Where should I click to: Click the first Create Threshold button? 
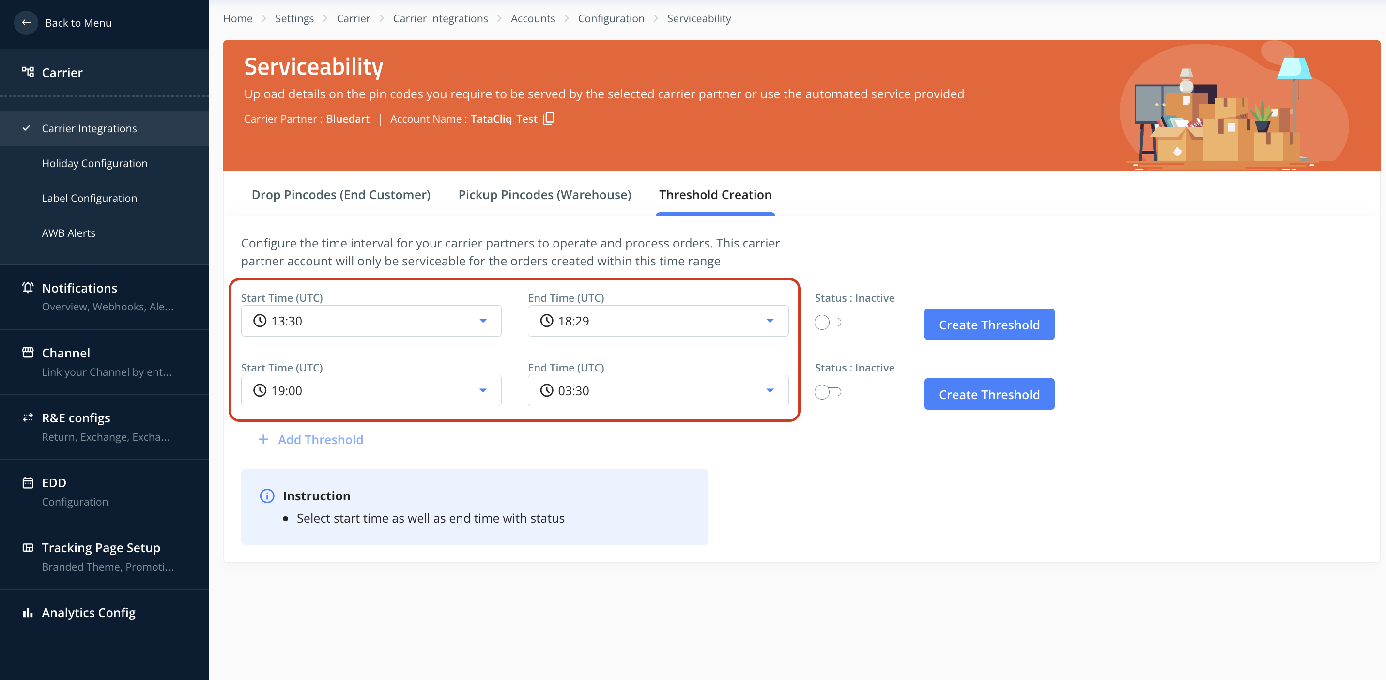pos(989,325)
